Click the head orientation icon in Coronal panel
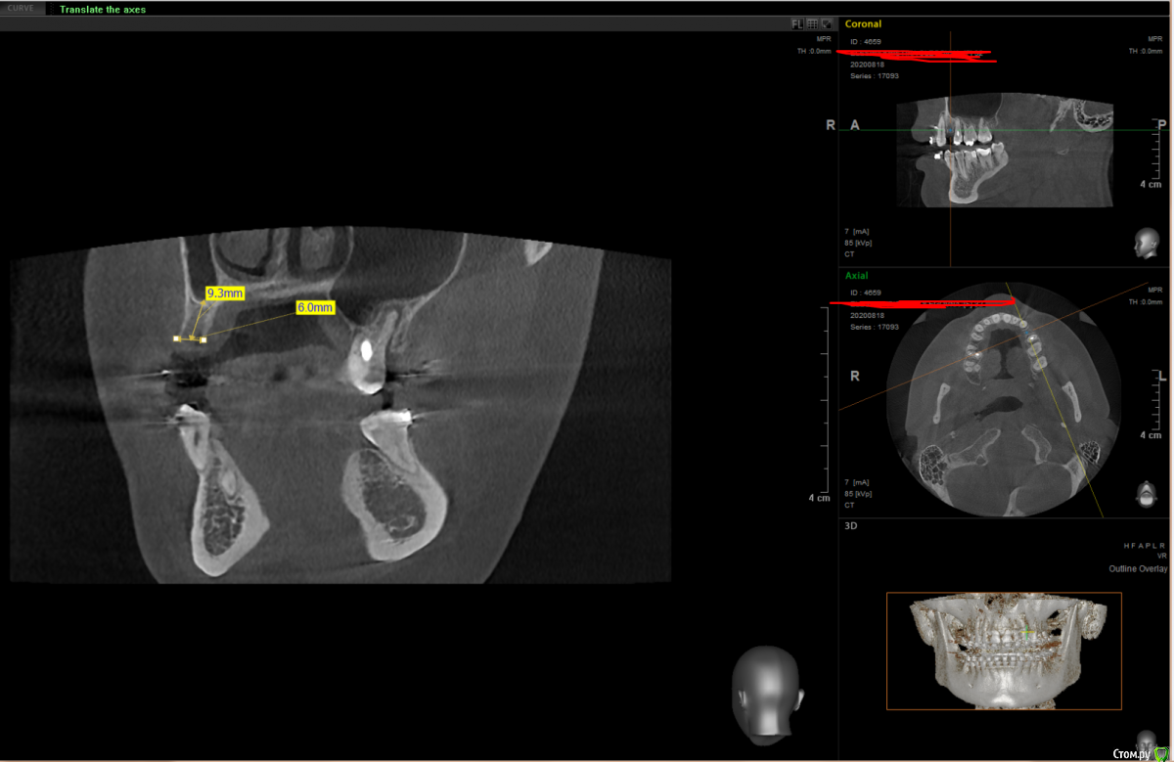 click(1144, 244)
